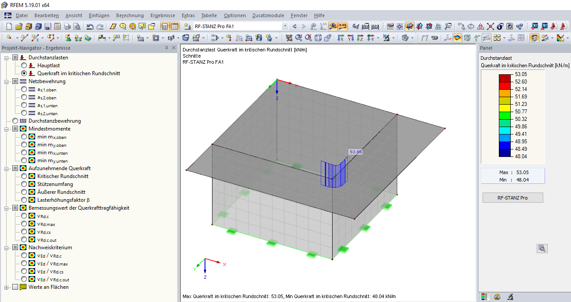Collapse the Mindestmomente tree node
Screen dimensions: 571x302
tap(7, 129)
